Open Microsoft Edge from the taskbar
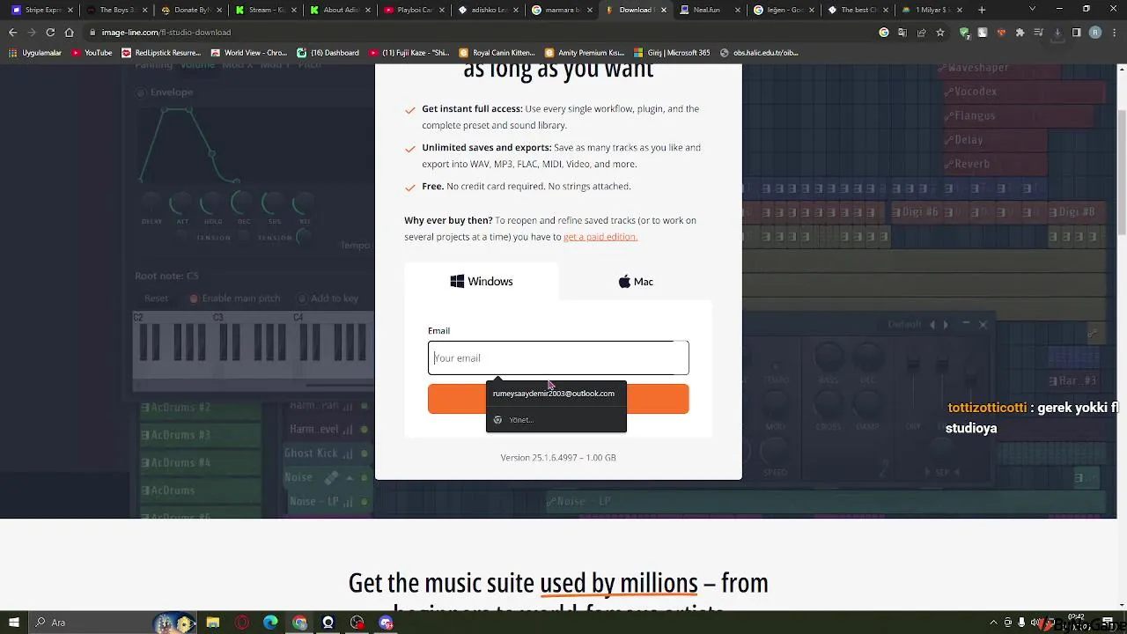The width and height of the screenshot is (1127, 634). pyautogui.click(x=270, y=623)
